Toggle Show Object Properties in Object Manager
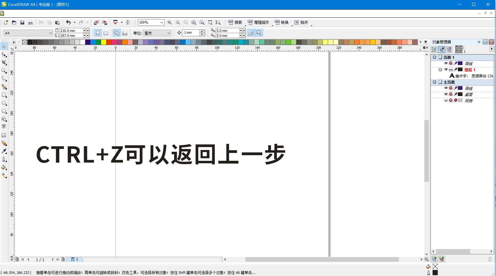Screen dimensions: 496x276 434,49
